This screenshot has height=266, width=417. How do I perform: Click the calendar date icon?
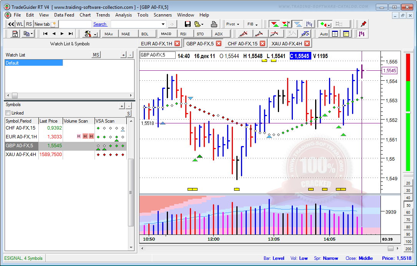[15, 34]
